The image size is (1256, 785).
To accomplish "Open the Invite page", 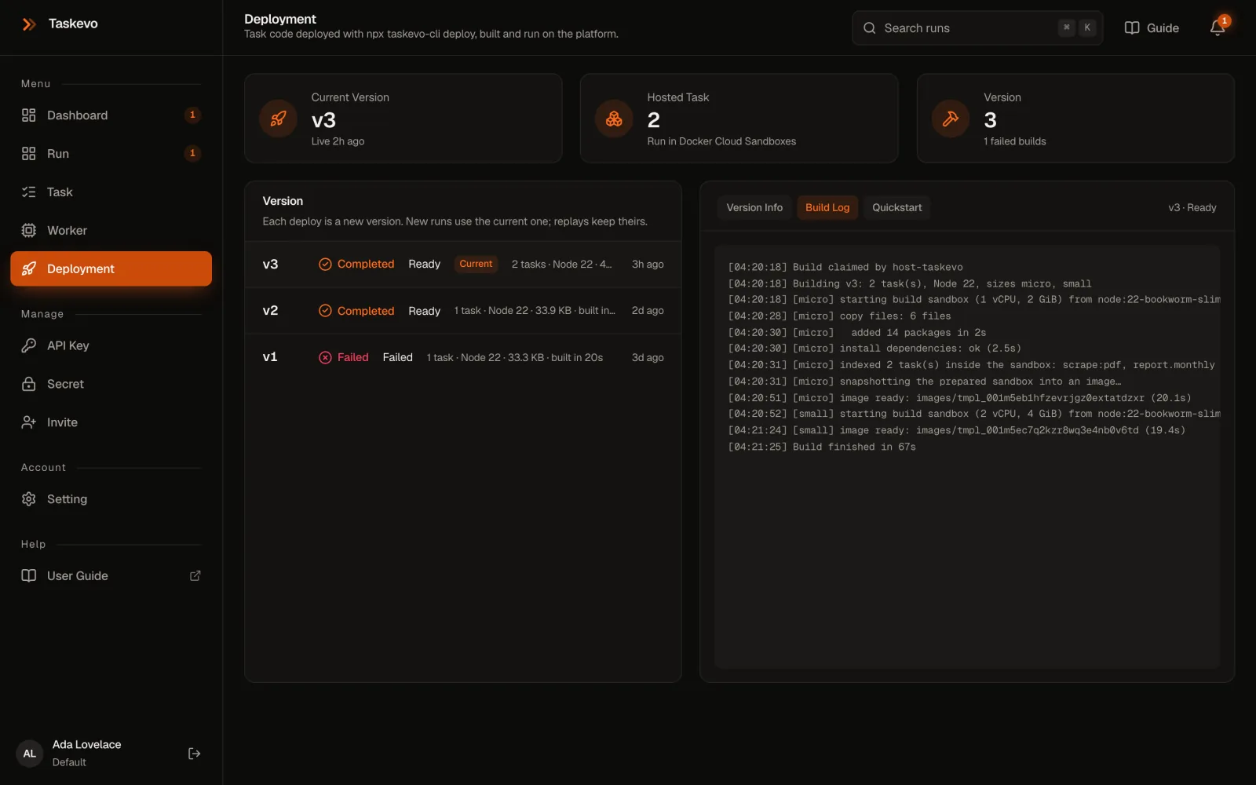I will click(x=111, y=422).
